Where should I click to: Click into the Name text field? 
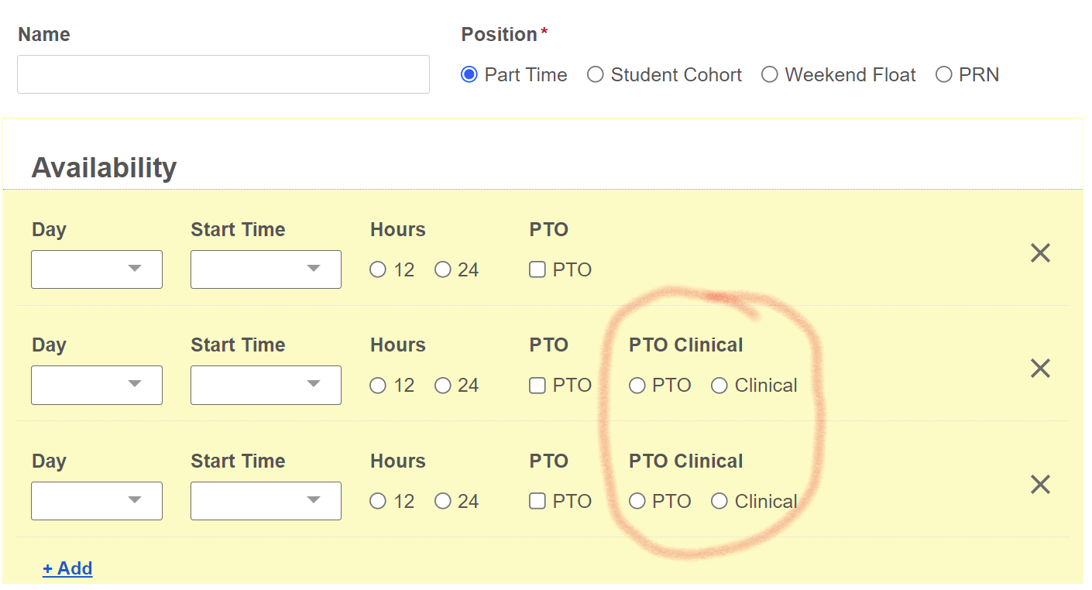pos(223,74)
